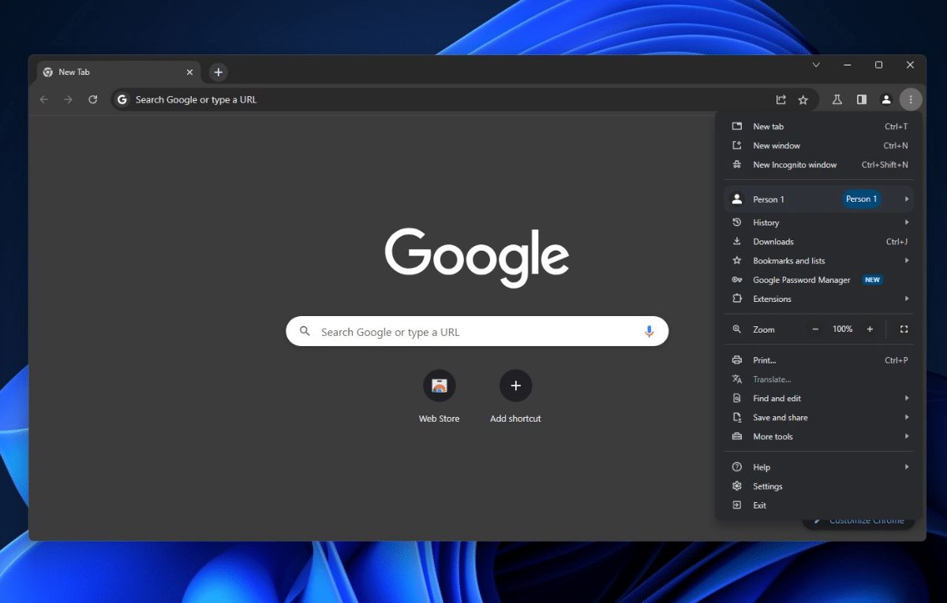Click the share page icon in address bar
Viewport: 947px width, 603px height.
(x=781, y=99)
